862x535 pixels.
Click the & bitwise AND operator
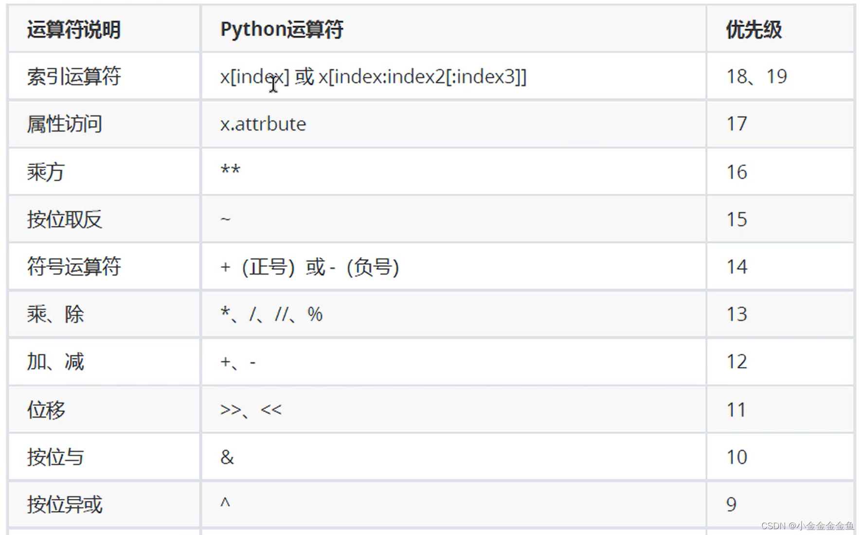(227, 457)
